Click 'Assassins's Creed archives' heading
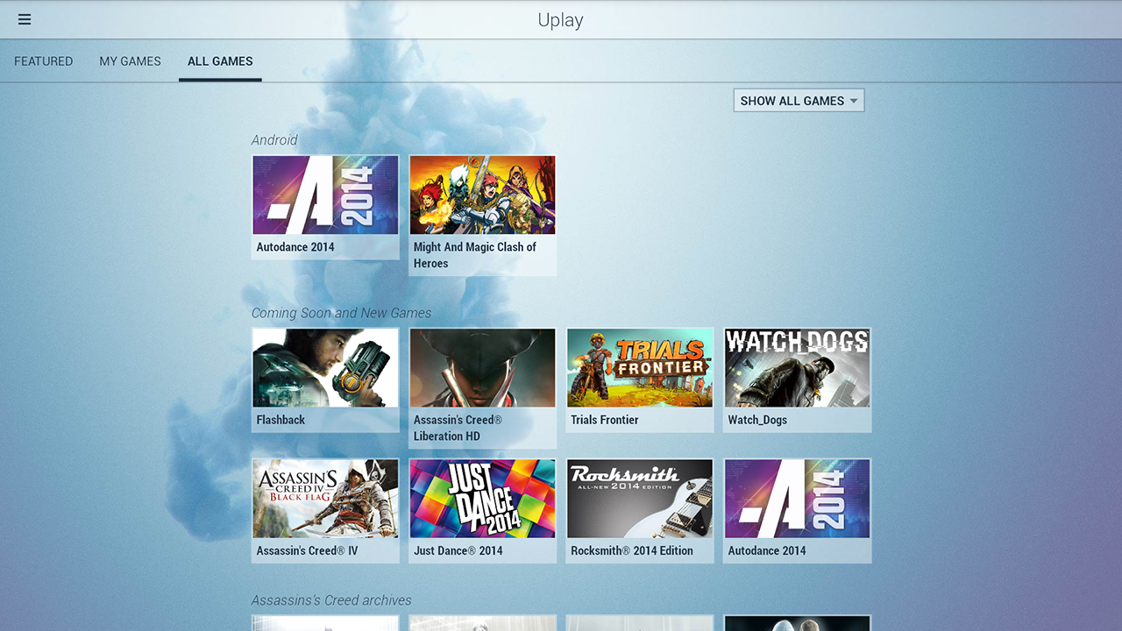 (331, 600)
